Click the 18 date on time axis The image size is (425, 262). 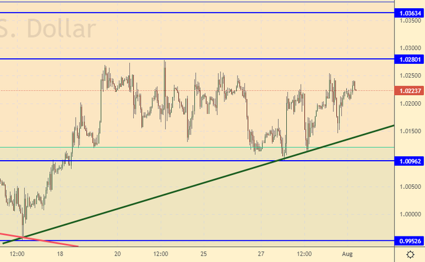[60, 254]
